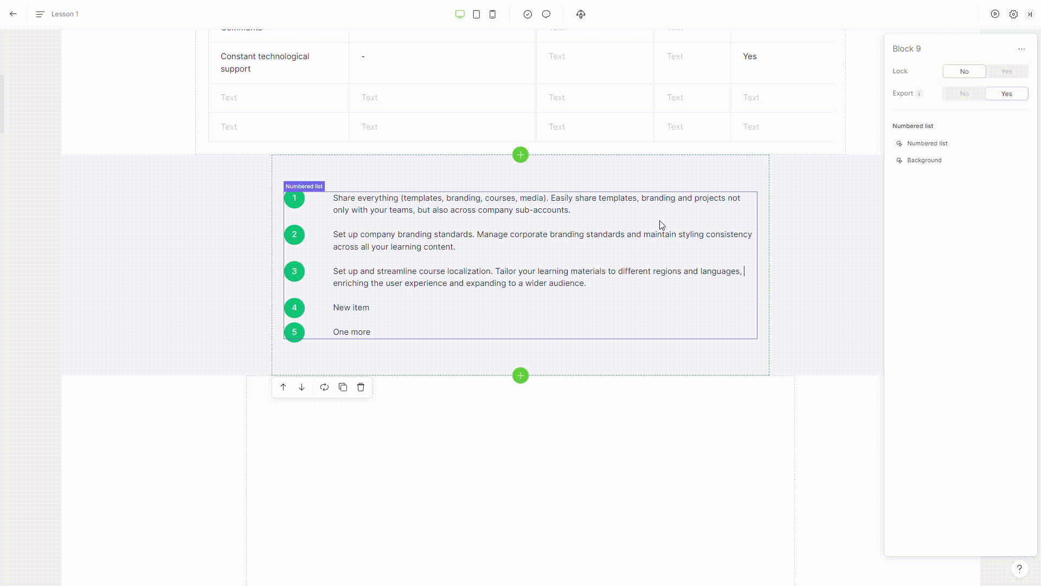Image resolution: width=1041 pixels, height=586 pixels.
Task: Open Numbered list style settings
Action: click(x=927, y=144)
